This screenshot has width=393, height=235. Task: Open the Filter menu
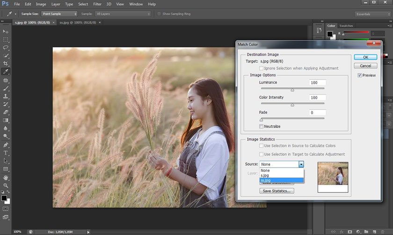tap(97, 4)
